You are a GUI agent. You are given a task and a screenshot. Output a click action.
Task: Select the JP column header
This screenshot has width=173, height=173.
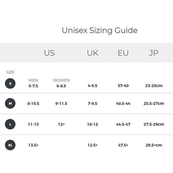coord(154,53)
